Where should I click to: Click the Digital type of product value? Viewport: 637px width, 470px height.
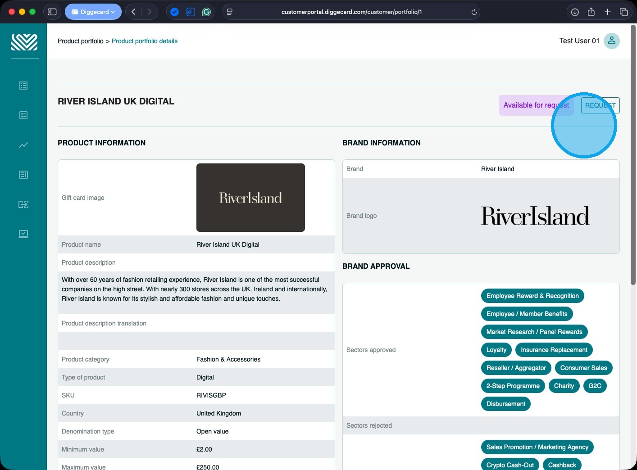coord(205,377)
